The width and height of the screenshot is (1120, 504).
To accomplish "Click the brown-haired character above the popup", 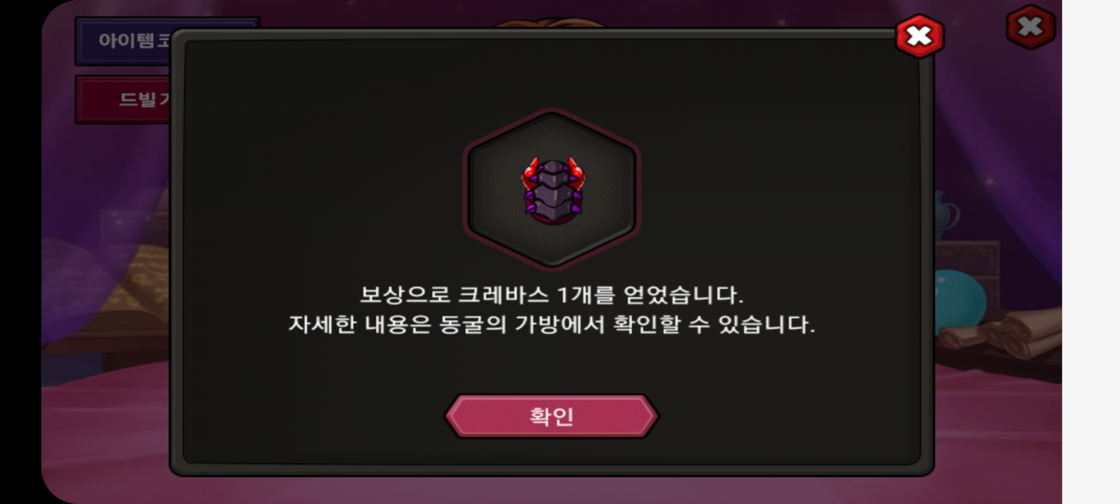I will point(551,22).
